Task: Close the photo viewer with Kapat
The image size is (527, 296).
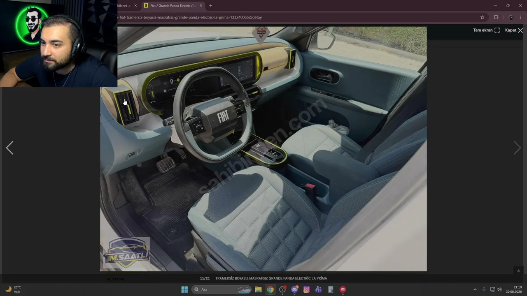Action: tap(514, 30)
